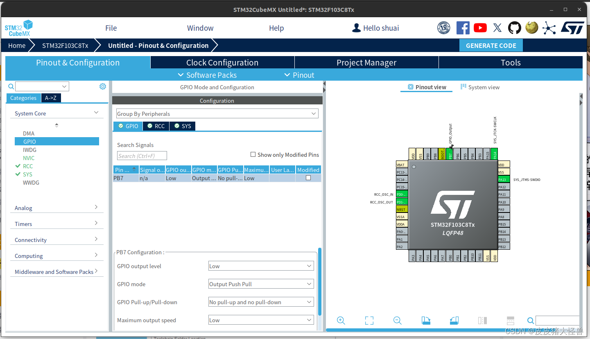Rotate the chip counter-clockwise
590x339 pixels.
[x=454, y=321]
